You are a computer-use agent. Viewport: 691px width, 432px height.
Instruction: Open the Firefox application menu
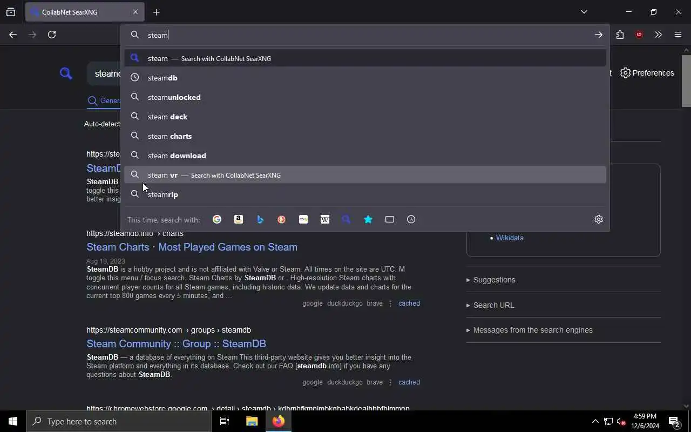[x=678, y=35]
